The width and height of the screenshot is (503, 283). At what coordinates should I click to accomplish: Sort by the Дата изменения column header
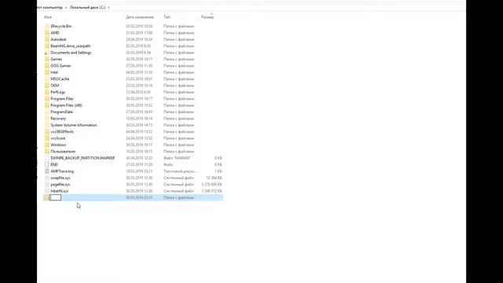click(140, 17)
